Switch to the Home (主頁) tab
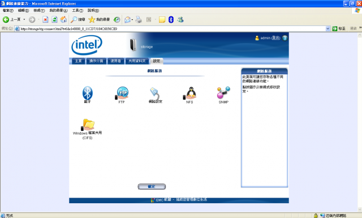Screen dimensions: 362x218 click(x=78, y=61)
